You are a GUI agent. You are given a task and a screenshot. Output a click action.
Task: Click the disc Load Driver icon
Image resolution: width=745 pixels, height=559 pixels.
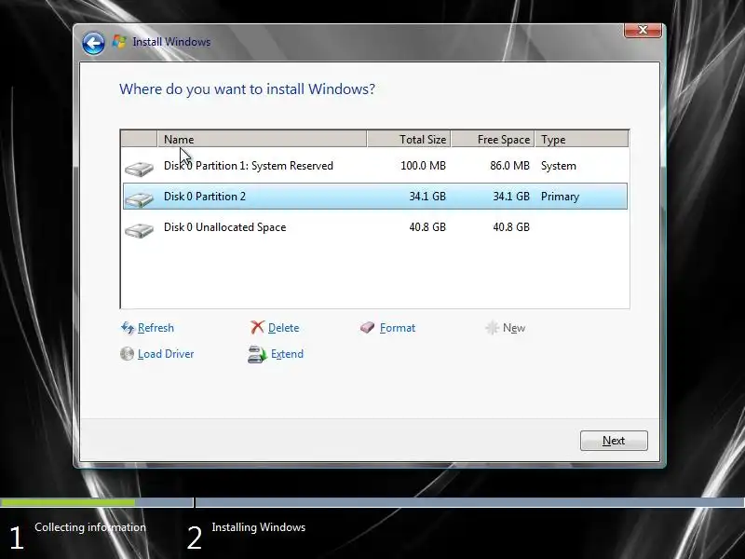(127, 354)
